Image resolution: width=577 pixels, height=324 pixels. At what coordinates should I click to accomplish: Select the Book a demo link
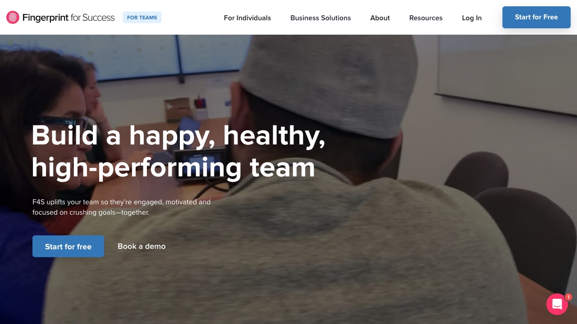pyautogui.click(x=142, y=246)
